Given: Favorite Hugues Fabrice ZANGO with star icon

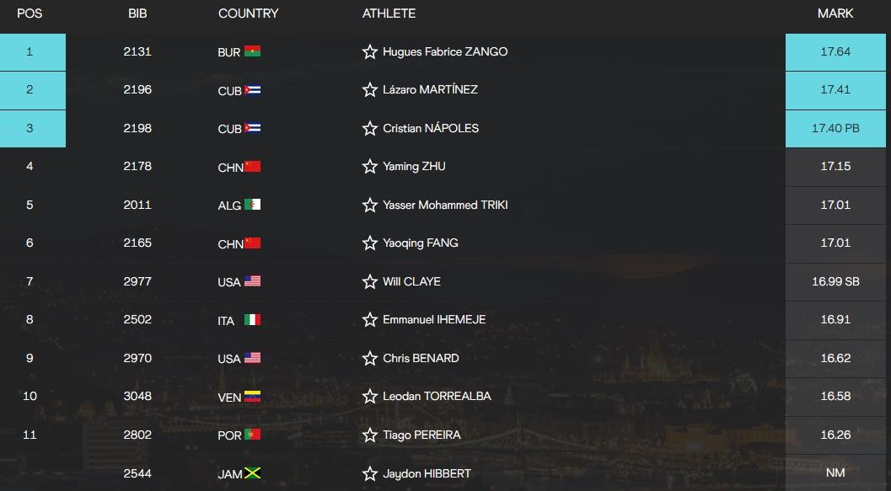Looking at the screenshot, I should (369, 52).
